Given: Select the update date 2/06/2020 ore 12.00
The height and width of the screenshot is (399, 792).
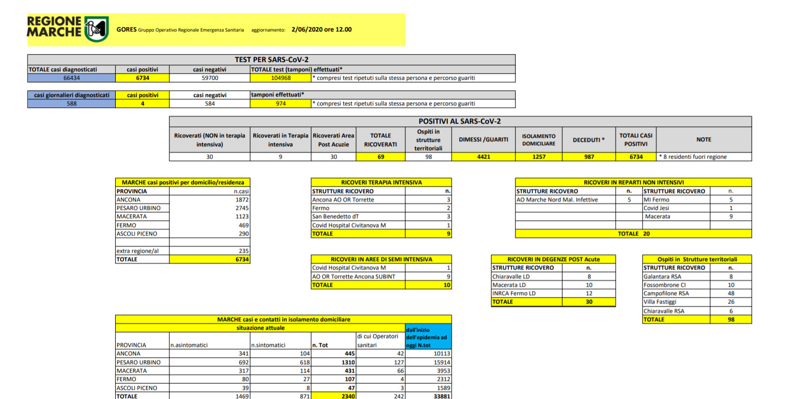Looking at the screenshot, I should click(322, 30).
